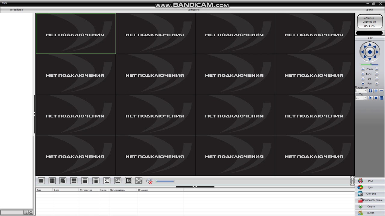Open the tour settings grid icon

click(381, 98)
